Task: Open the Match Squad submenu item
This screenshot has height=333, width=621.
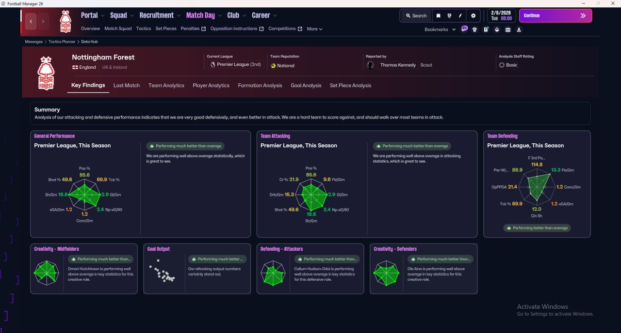Action: 118,29
